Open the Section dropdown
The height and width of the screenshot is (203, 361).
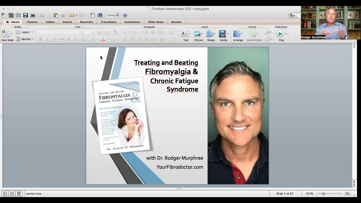click(x=25, y=39)
